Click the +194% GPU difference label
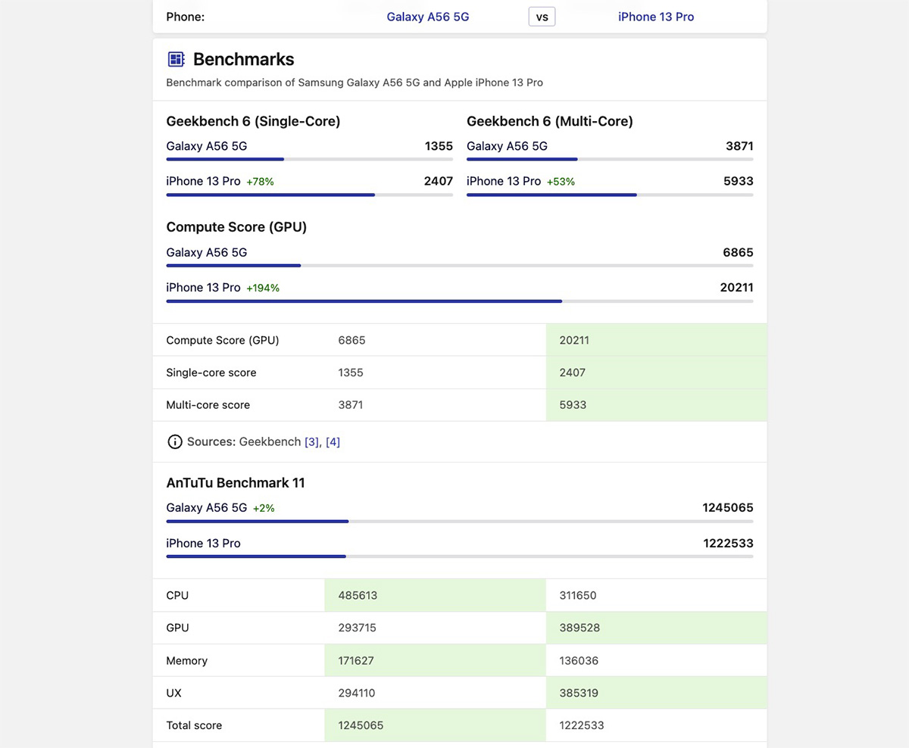This screenshot has height=748, width=909. 263,288
